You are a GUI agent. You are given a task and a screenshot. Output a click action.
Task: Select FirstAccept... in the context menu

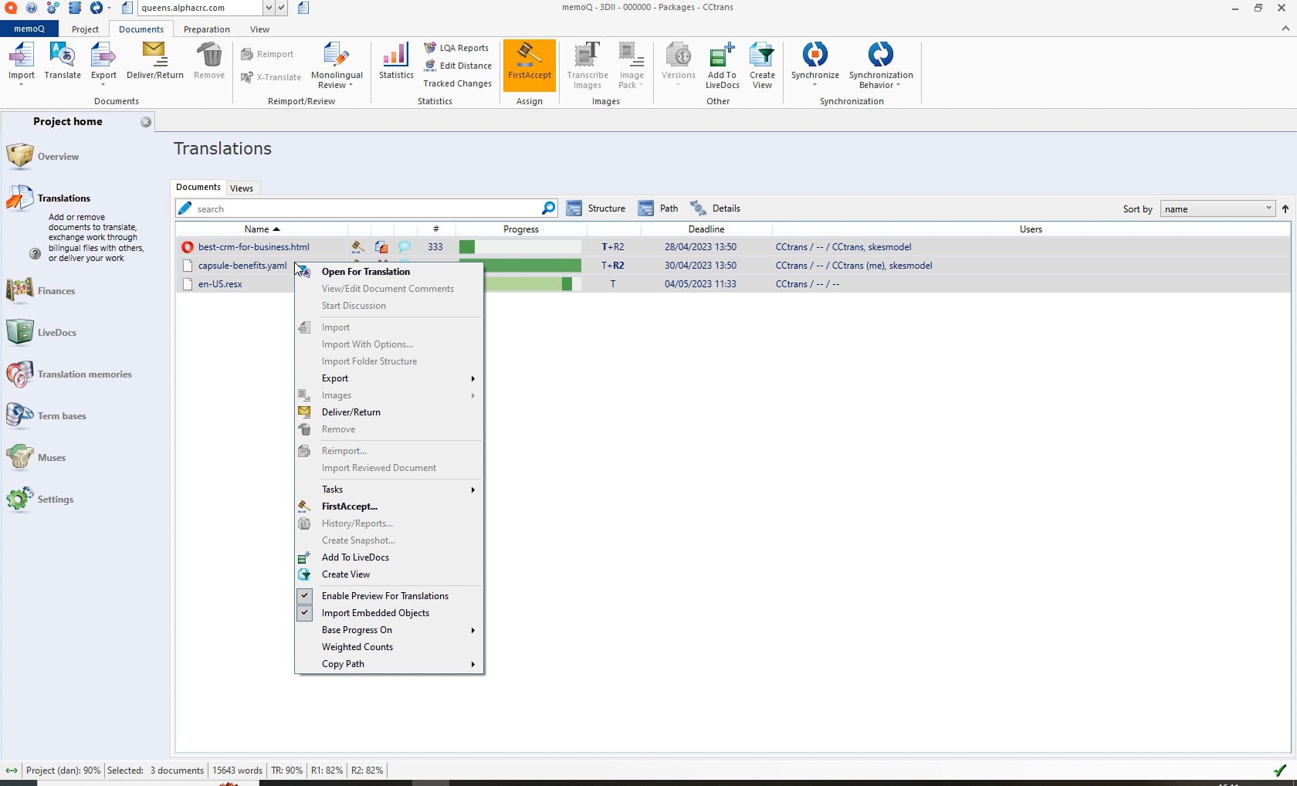[x=388, y=506]
